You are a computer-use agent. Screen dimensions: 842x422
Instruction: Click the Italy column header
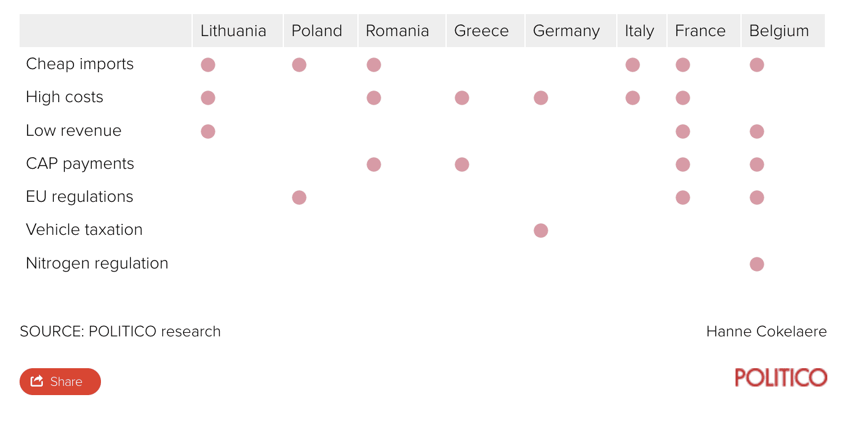(x=639, y=31)
